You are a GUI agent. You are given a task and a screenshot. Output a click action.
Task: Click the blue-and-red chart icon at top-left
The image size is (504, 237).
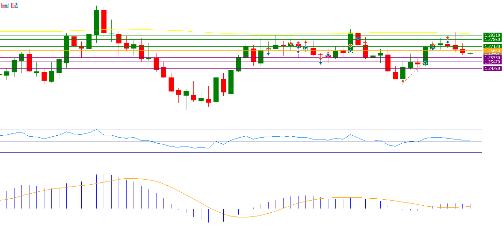[x=15, y=5]
